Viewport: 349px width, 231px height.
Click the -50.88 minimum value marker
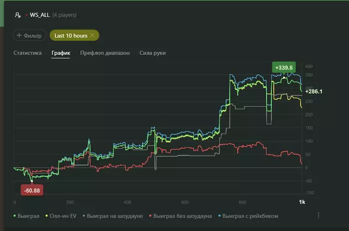(32, 190)
